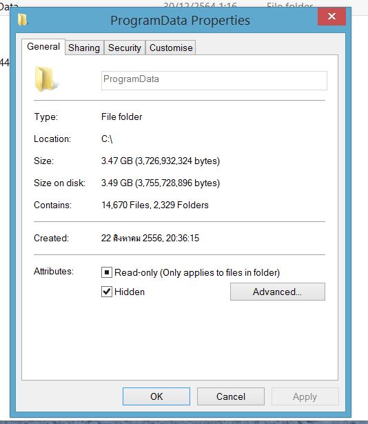Click the Apply button

[x=305, y=396]
